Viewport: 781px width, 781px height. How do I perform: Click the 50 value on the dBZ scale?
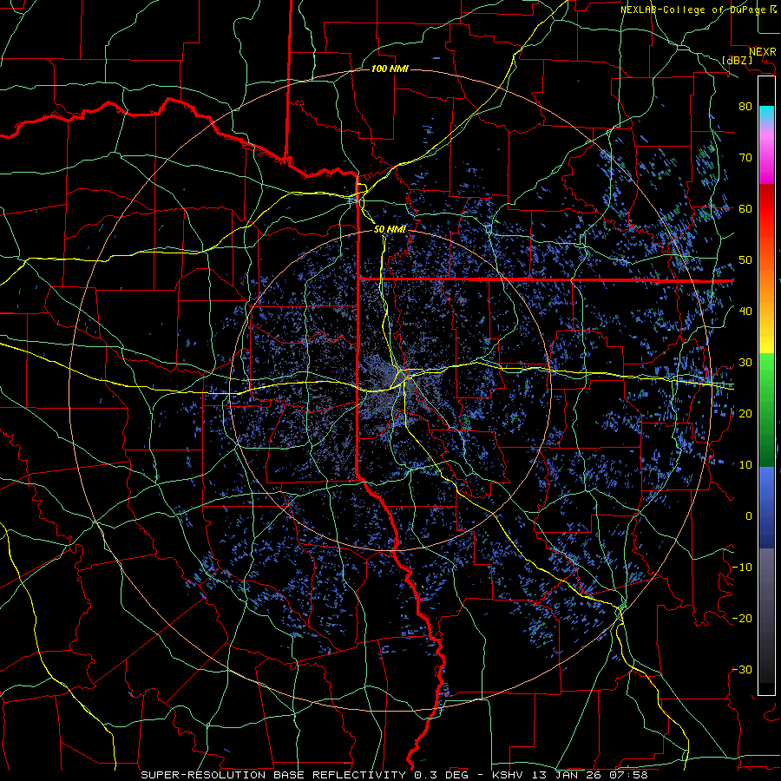[745, 259]
